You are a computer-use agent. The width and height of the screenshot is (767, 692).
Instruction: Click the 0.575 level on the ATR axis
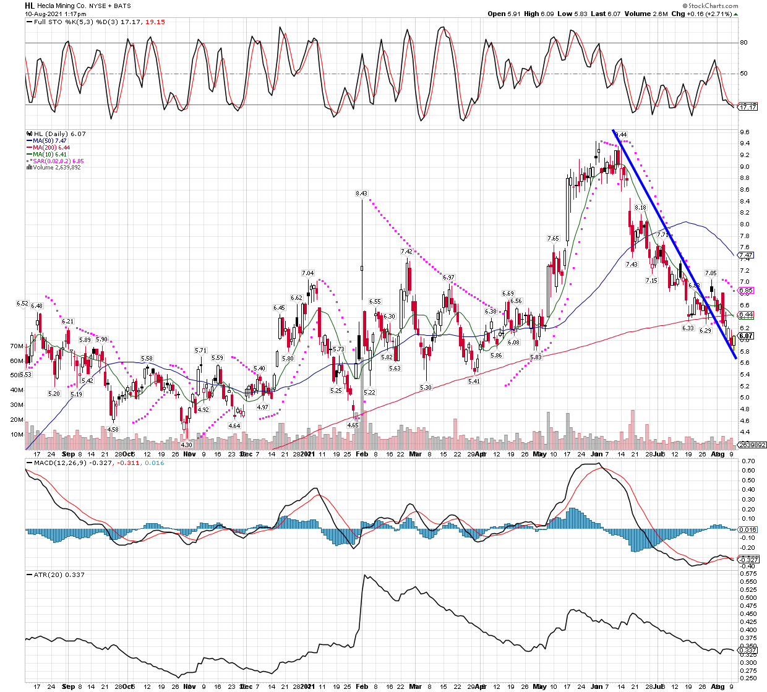pos(748,573)
